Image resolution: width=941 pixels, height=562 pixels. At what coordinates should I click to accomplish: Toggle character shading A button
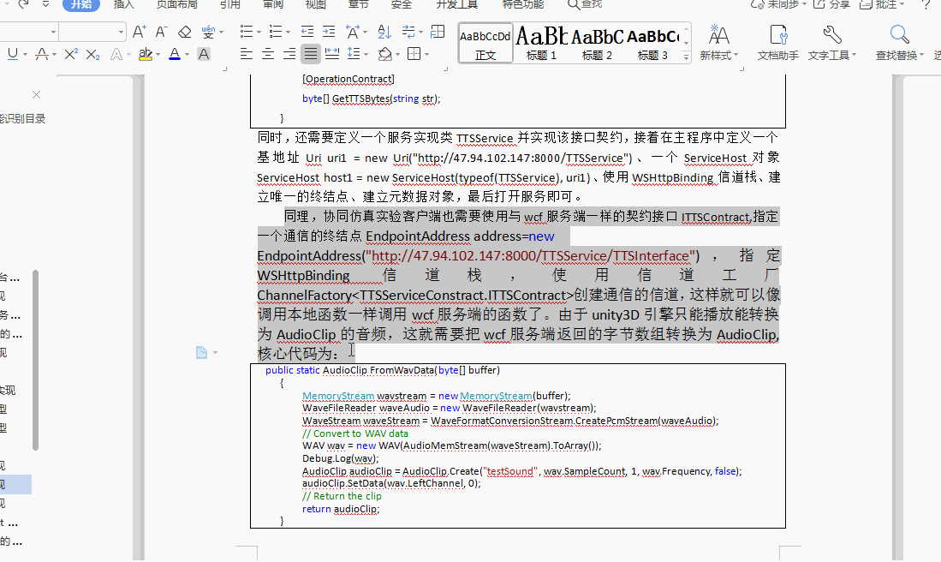[x=204, y=54]
